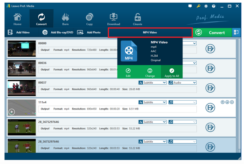
Task: Select thumbnail of video 00000
Action: pyautogui.click(x=22, y=48)
